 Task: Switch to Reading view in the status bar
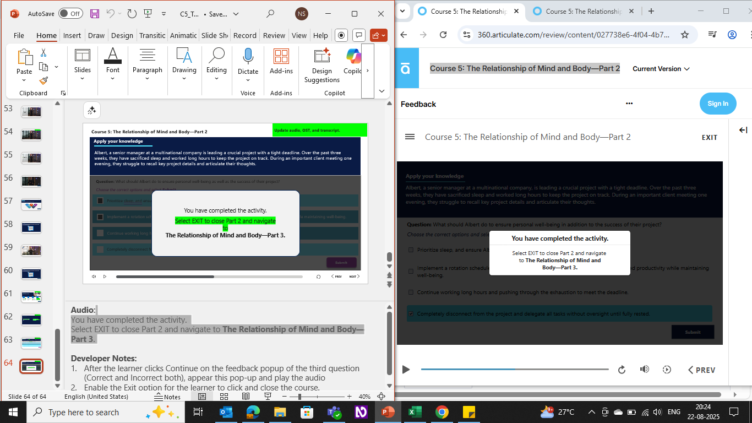[247, 397]
